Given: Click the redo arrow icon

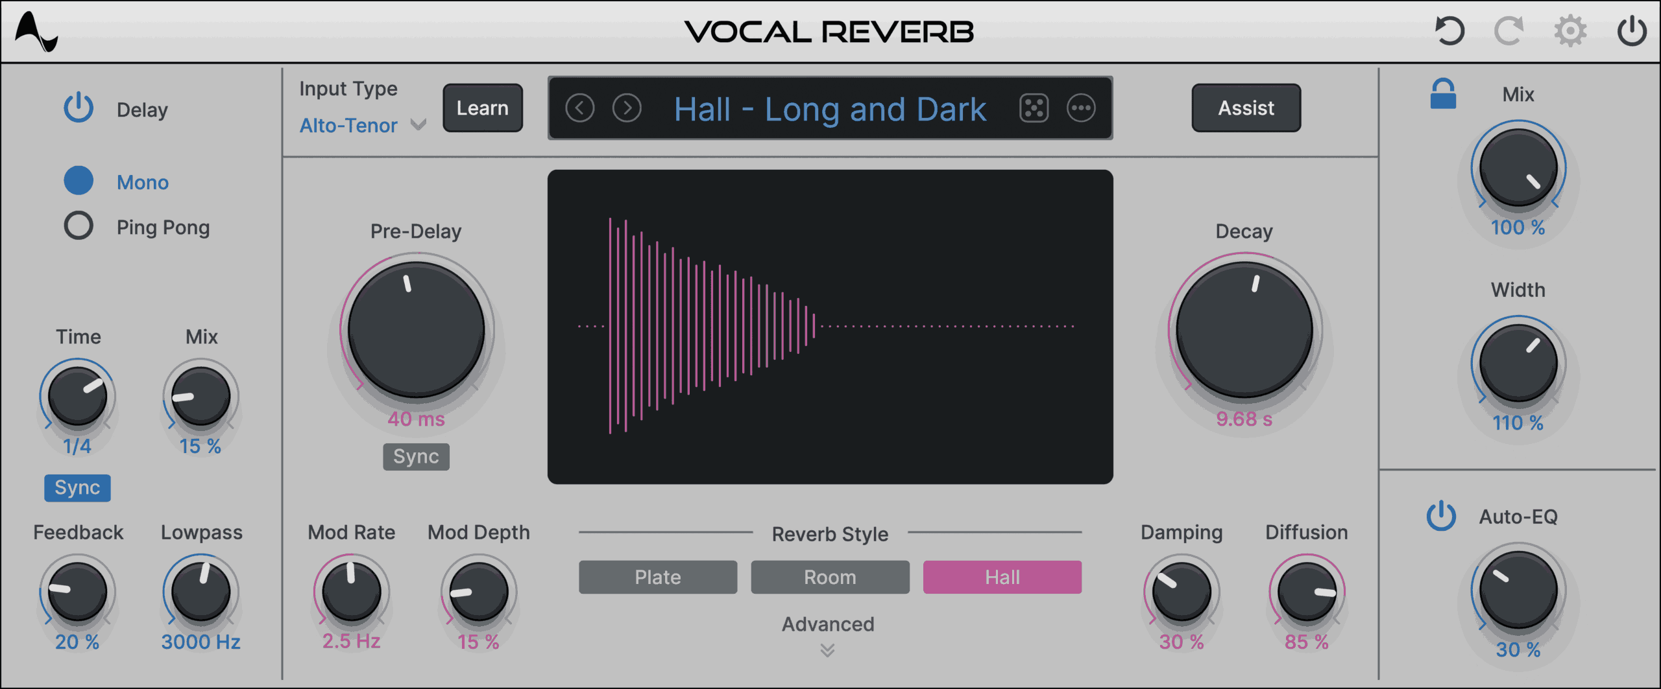Looking at the screenshot, I should [x=1509, y=31].
